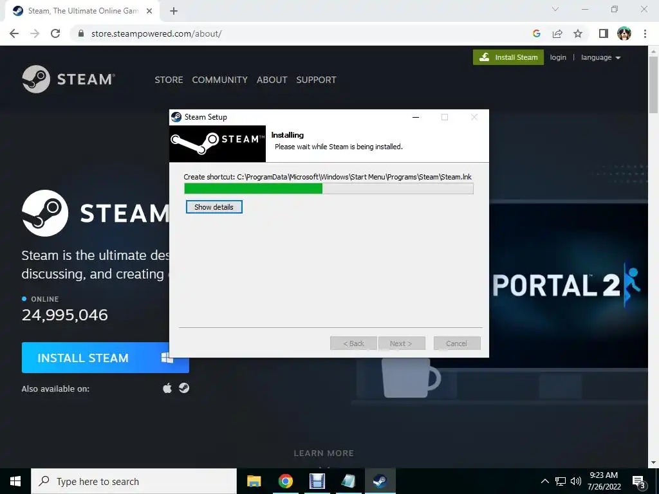Image resolution: width=659 pixels, height=494 pixels.
Task: Click the SteamOS download icon
Action: coord(184,388)
